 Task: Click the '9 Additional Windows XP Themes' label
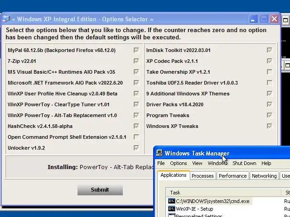(188, 94)
